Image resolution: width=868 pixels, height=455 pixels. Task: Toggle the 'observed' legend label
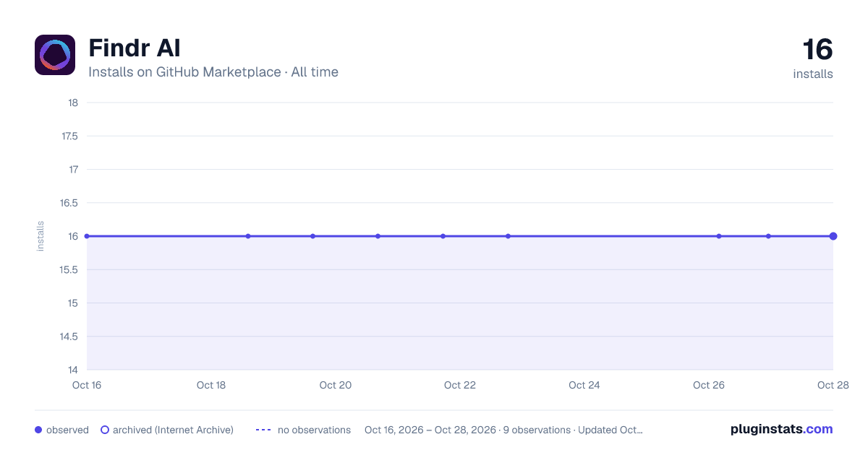(x=67, y=430)
